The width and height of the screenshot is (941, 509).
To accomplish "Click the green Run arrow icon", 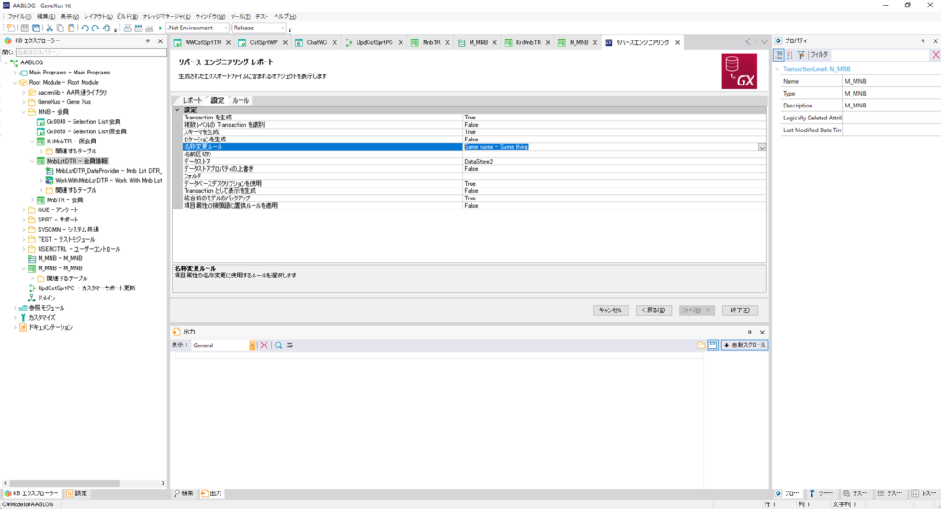I will pos(160,28).
